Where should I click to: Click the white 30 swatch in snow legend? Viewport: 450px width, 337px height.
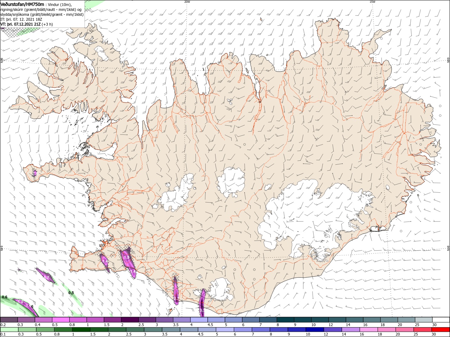[440, 320]
